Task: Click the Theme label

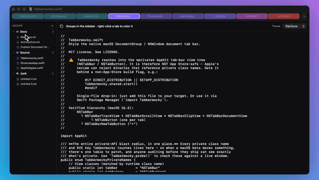Action: tap(276, 26)
